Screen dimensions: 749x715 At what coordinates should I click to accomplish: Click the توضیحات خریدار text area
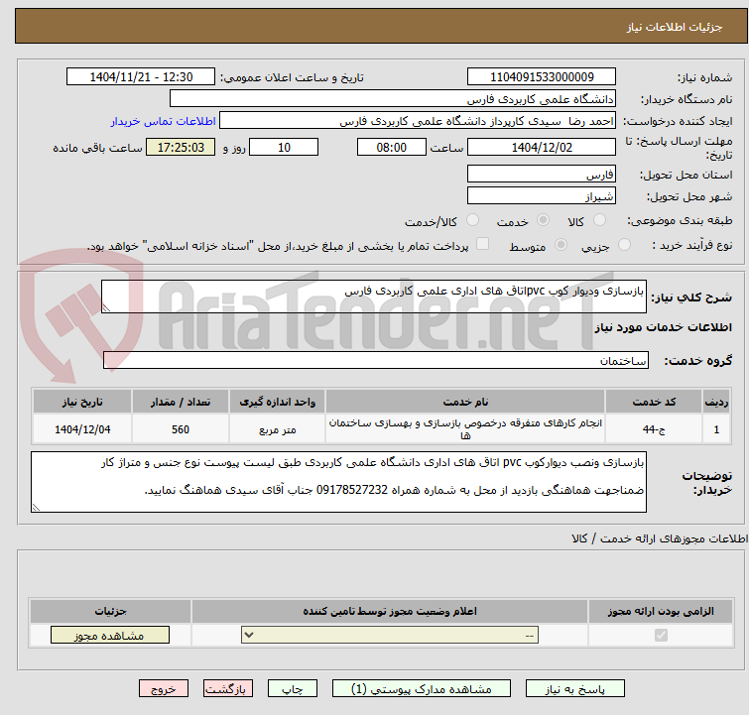(338, 482)
